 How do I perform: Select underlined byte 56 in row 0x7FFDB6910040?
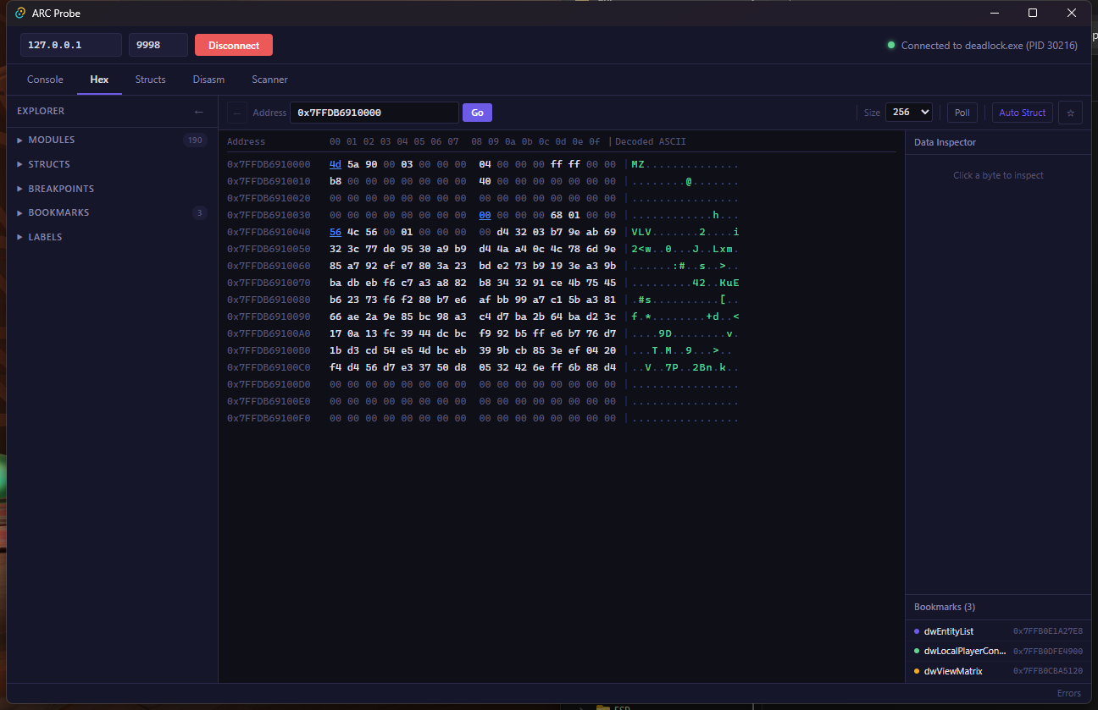pos(335,232)
